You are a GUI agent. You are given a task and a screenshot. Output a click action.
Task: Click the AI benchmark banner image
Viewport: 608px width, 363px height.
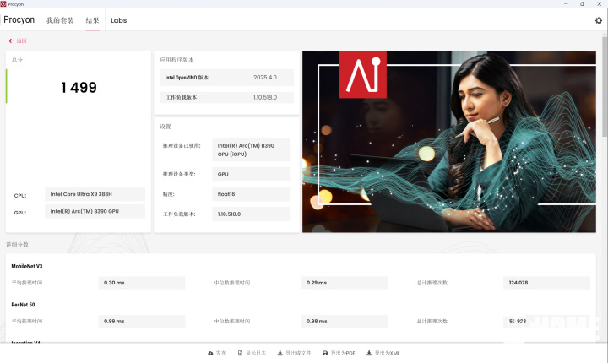coord(449,142)
